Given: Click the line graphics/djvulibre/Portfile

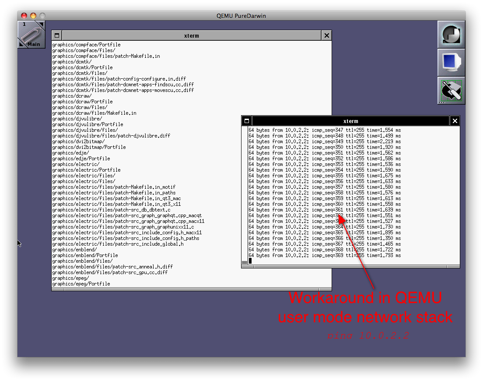Looking at the screenshot, I should tap(87, 124).
